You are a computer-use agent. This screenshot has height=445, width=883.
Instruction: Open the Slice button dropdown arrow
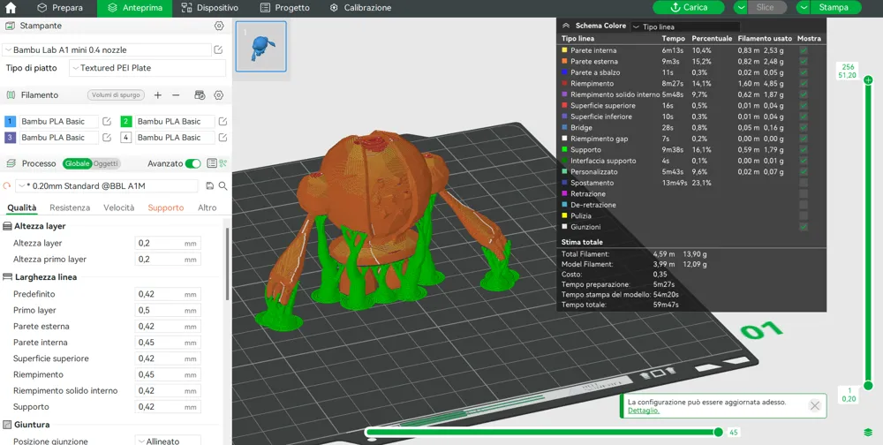tap(741, 7)
